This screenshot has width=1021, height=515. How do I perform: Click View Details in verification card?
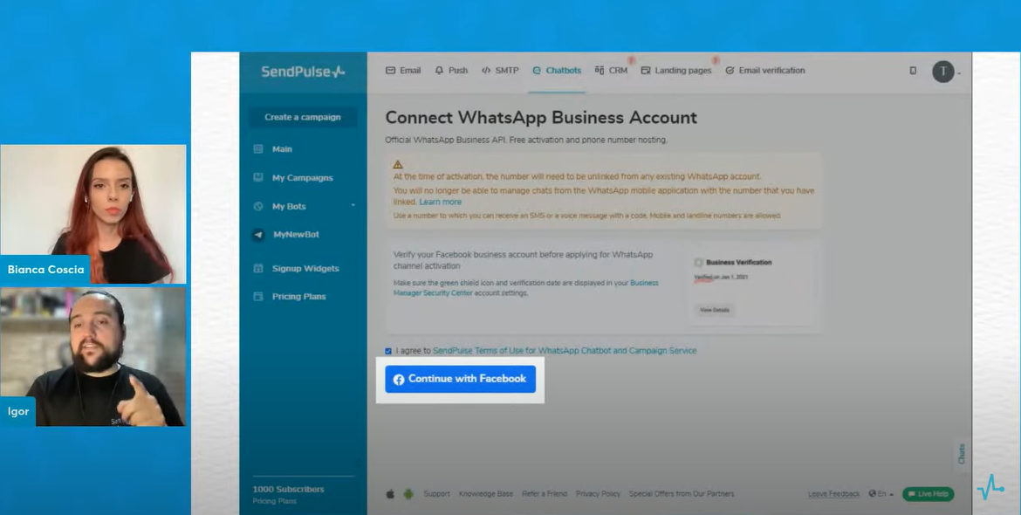(x=715, y=310)
